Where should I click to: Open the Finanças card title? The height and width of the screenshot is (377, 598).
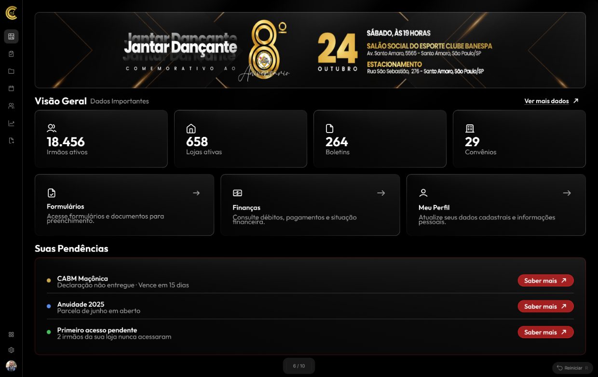(246, 207)
